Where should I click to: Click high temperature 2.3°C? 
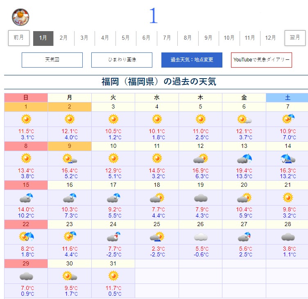(x=159, y=249)
